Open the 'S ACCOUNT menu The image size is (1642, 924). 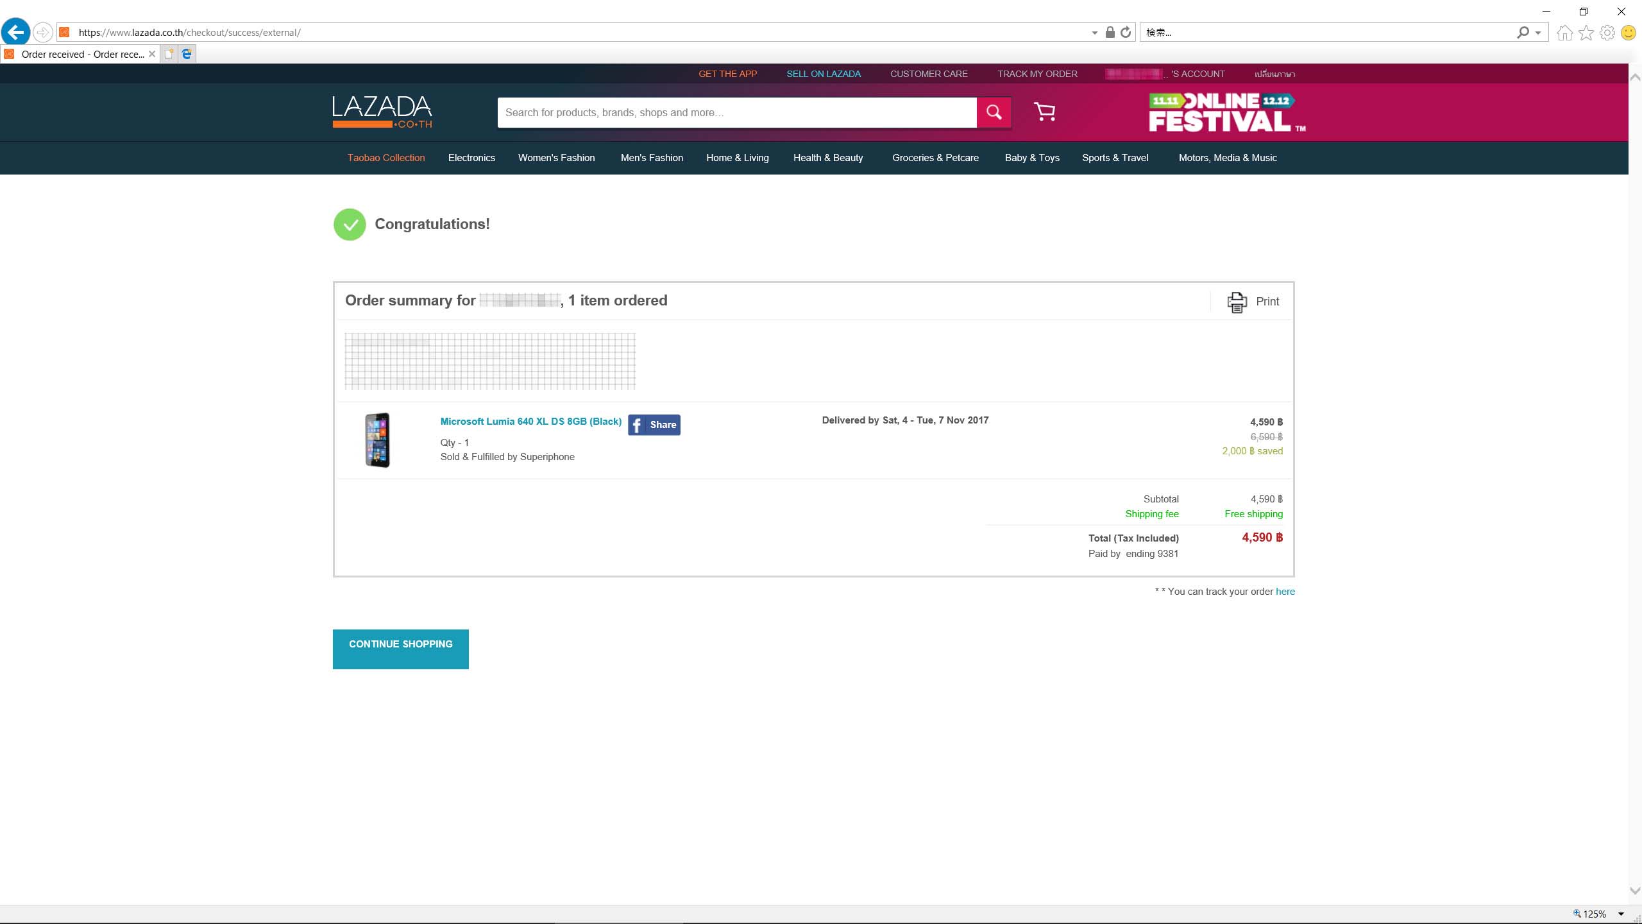(x=1165, y=74)
